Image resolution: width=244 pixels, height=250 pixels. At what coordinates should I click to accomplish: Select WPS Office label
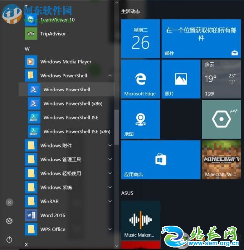53,229
